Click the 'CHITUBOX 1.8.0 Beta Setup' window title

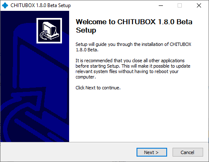[x=41, y=5]
